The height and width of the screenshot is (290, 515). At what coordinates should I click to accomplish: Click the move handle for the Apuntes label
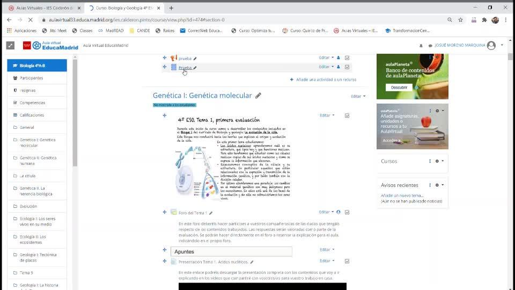pyautogui.click(x=165, y=250)
